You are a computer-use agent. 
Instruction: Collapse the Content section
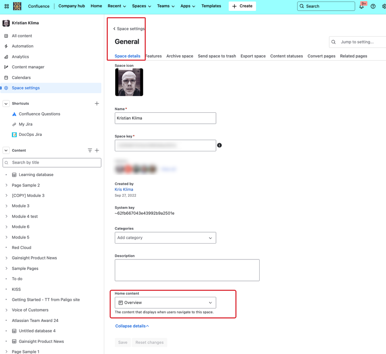pos(6,150)
